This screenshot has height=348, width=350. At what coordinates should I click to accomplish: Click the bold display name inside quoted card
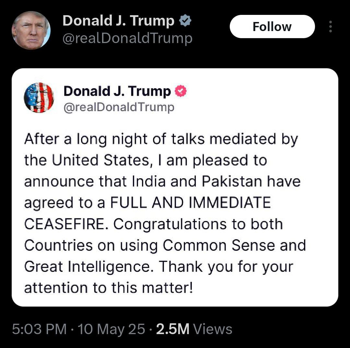coord(117,92)
